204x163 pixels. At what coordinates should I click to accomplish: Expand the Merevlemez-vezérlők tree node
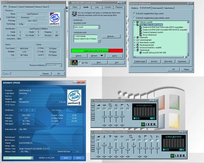135,42
